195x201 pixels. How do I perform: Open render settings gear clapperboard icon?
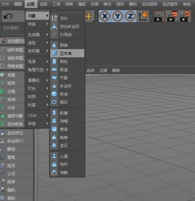click(185, 16)
